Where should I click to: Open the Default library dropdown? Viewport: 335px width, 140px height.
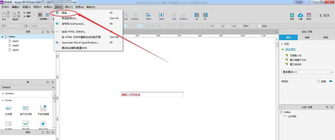click(28, 87)
